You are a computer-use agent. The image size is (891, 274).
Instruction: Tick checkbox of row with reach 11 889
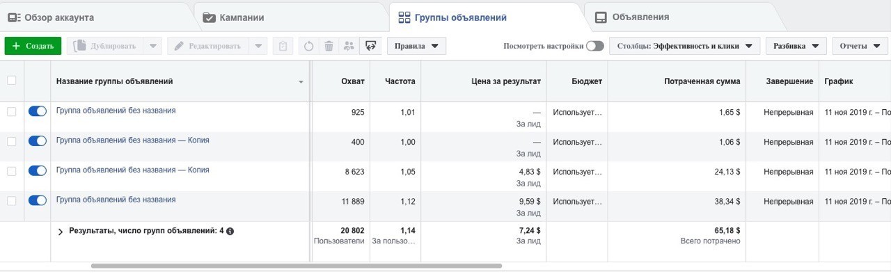11,201
